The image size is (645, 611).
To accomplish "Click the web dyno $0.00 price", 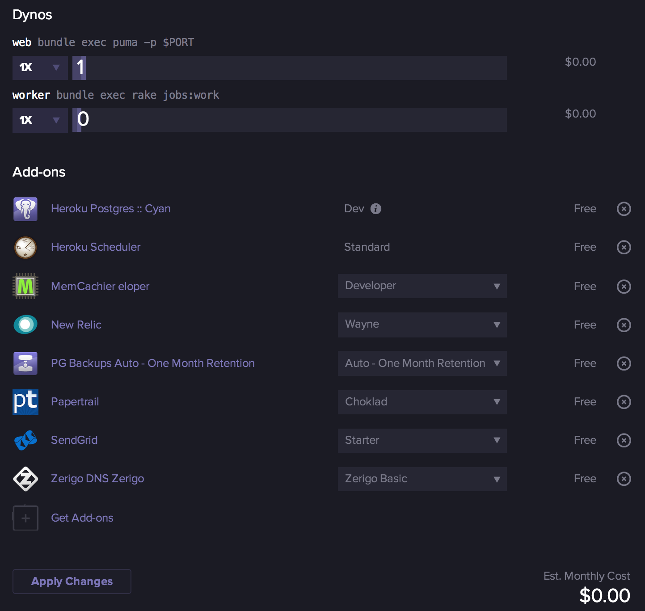I will pos(580,62).
